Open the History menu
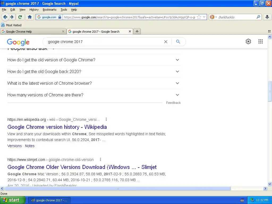This screenshot has width=272, height=204. point(34,10)
